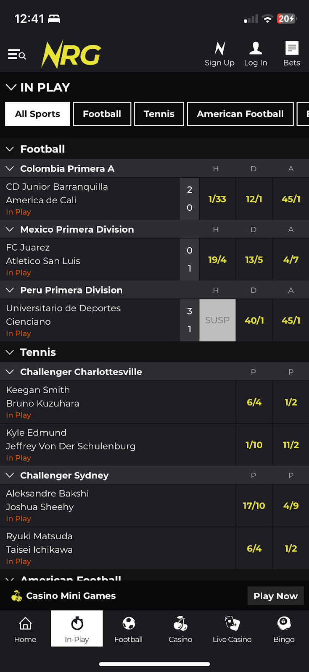This screenshot has width=309, height=672.
Task: Select the American Football filter tab
Action: click(240, 114)
